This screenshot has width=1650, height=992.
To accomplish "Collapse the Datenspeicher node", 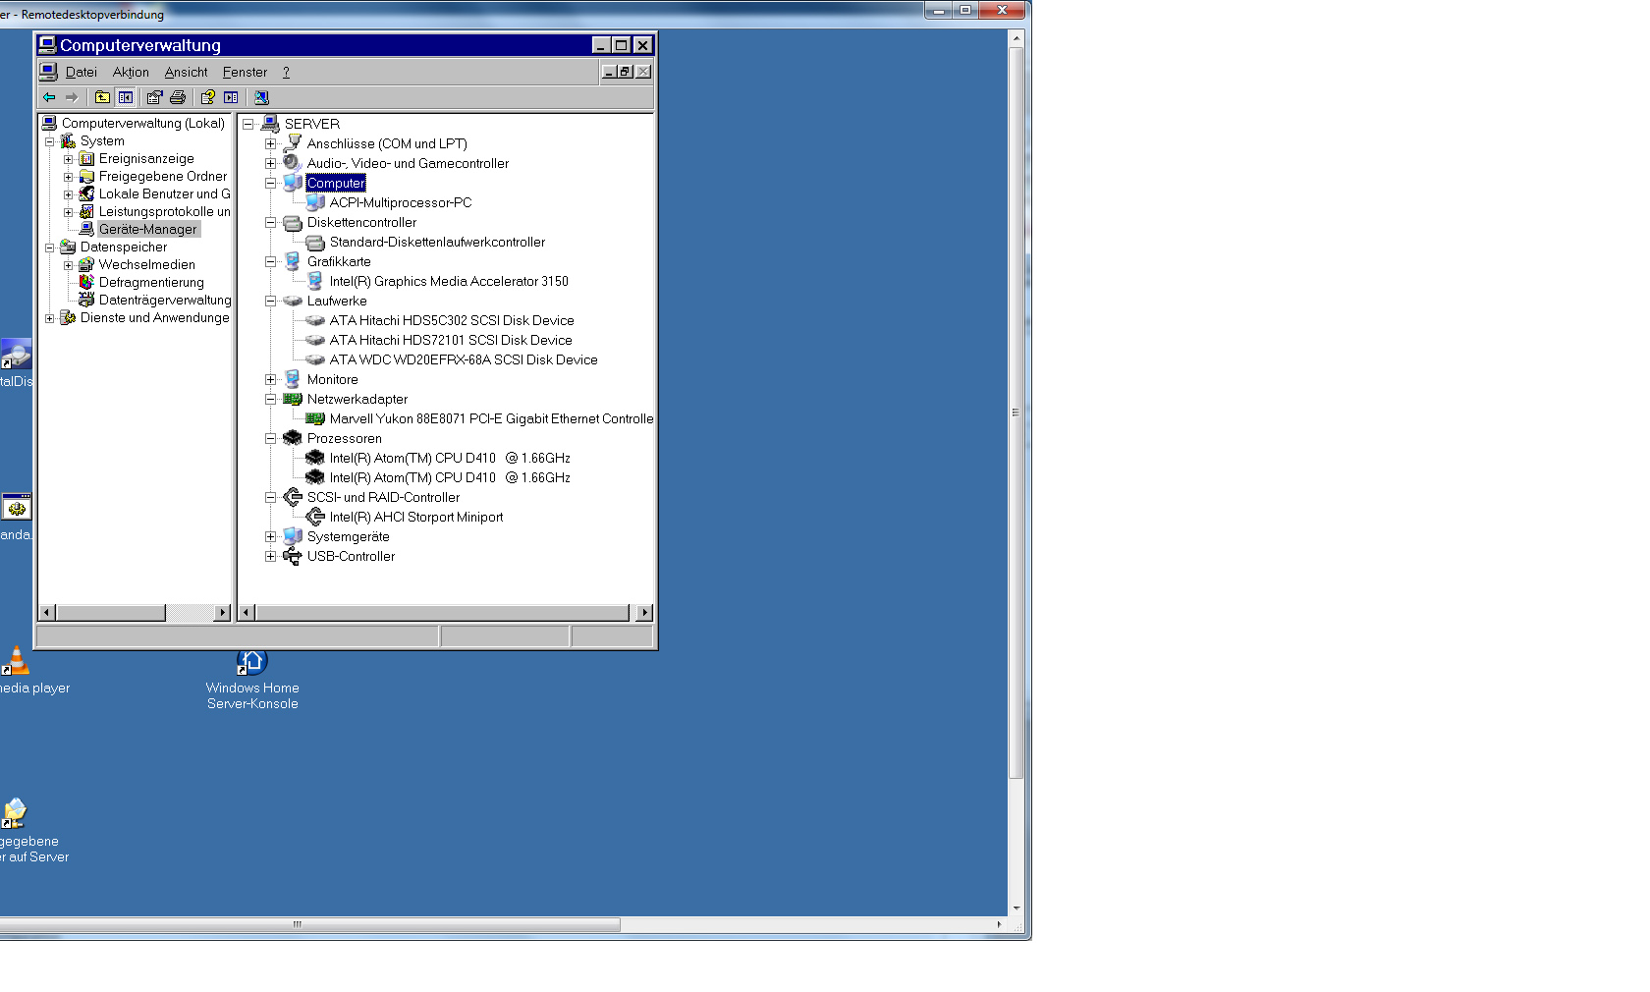I will tap(49, 248).
